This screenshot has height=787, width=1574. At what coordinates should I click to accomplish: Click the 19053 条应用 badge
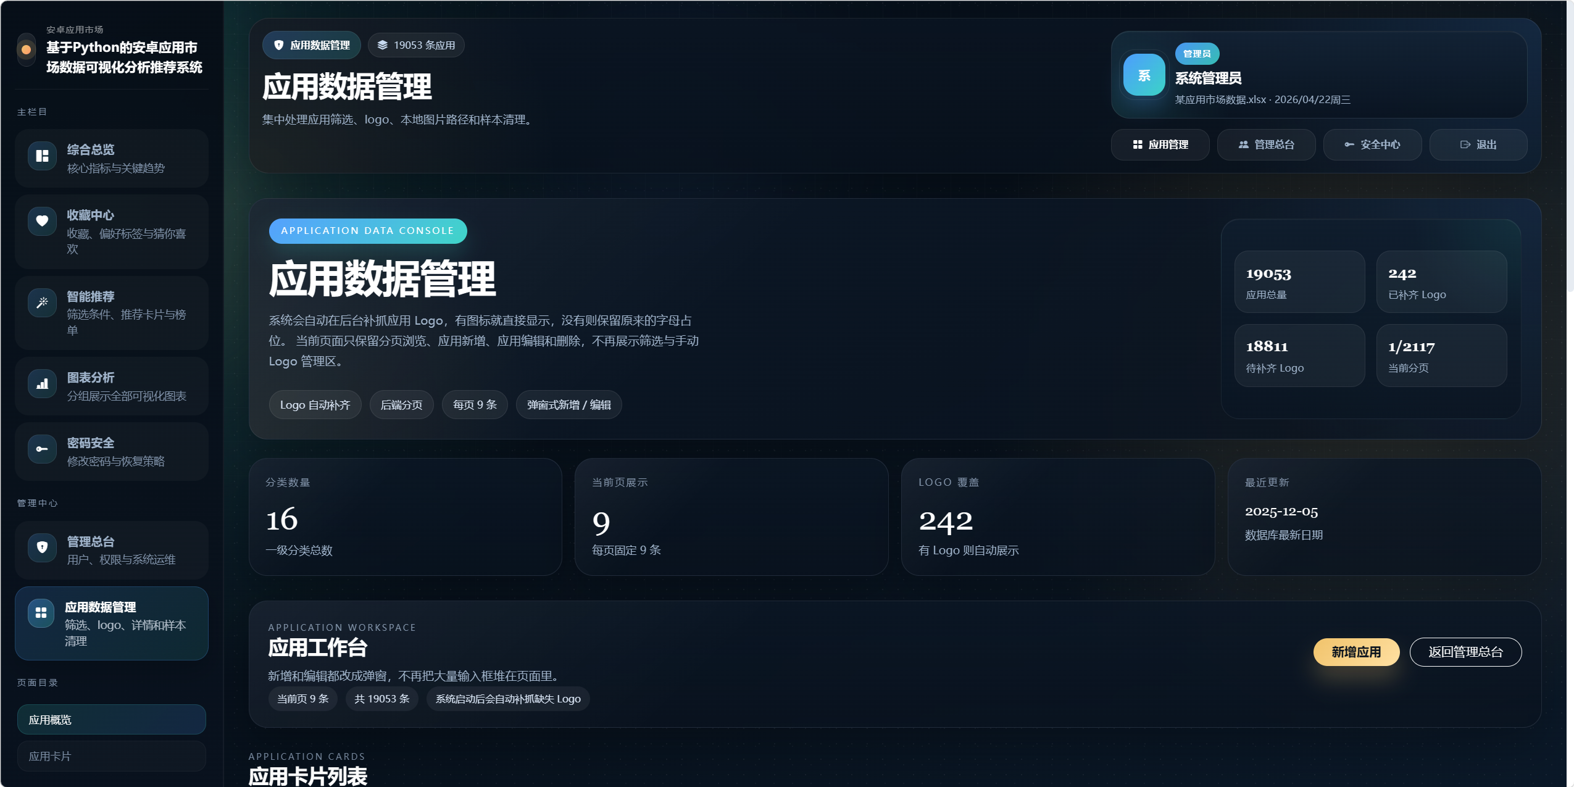[x=416, y=45]
